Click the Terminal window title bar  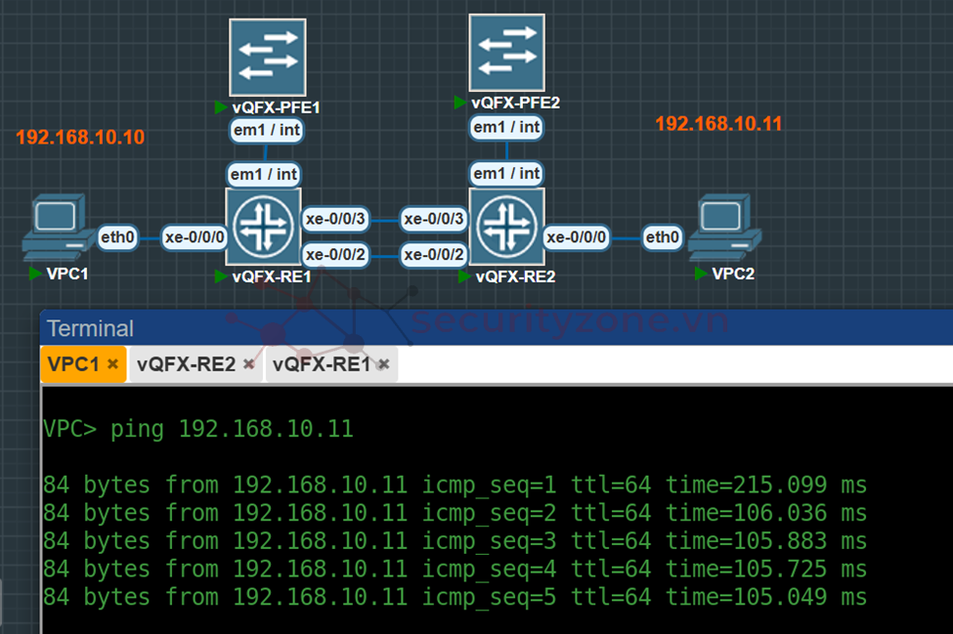click(489, 328)
